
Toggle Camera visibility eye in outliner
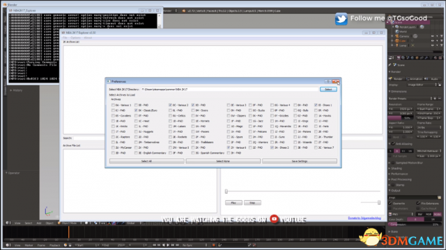(x=433, y=36)
